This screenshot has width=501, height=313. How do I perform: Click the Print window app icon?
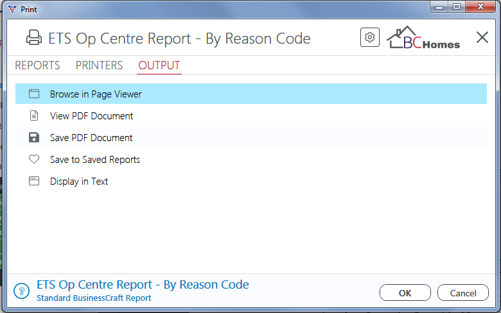coord(12,9)
